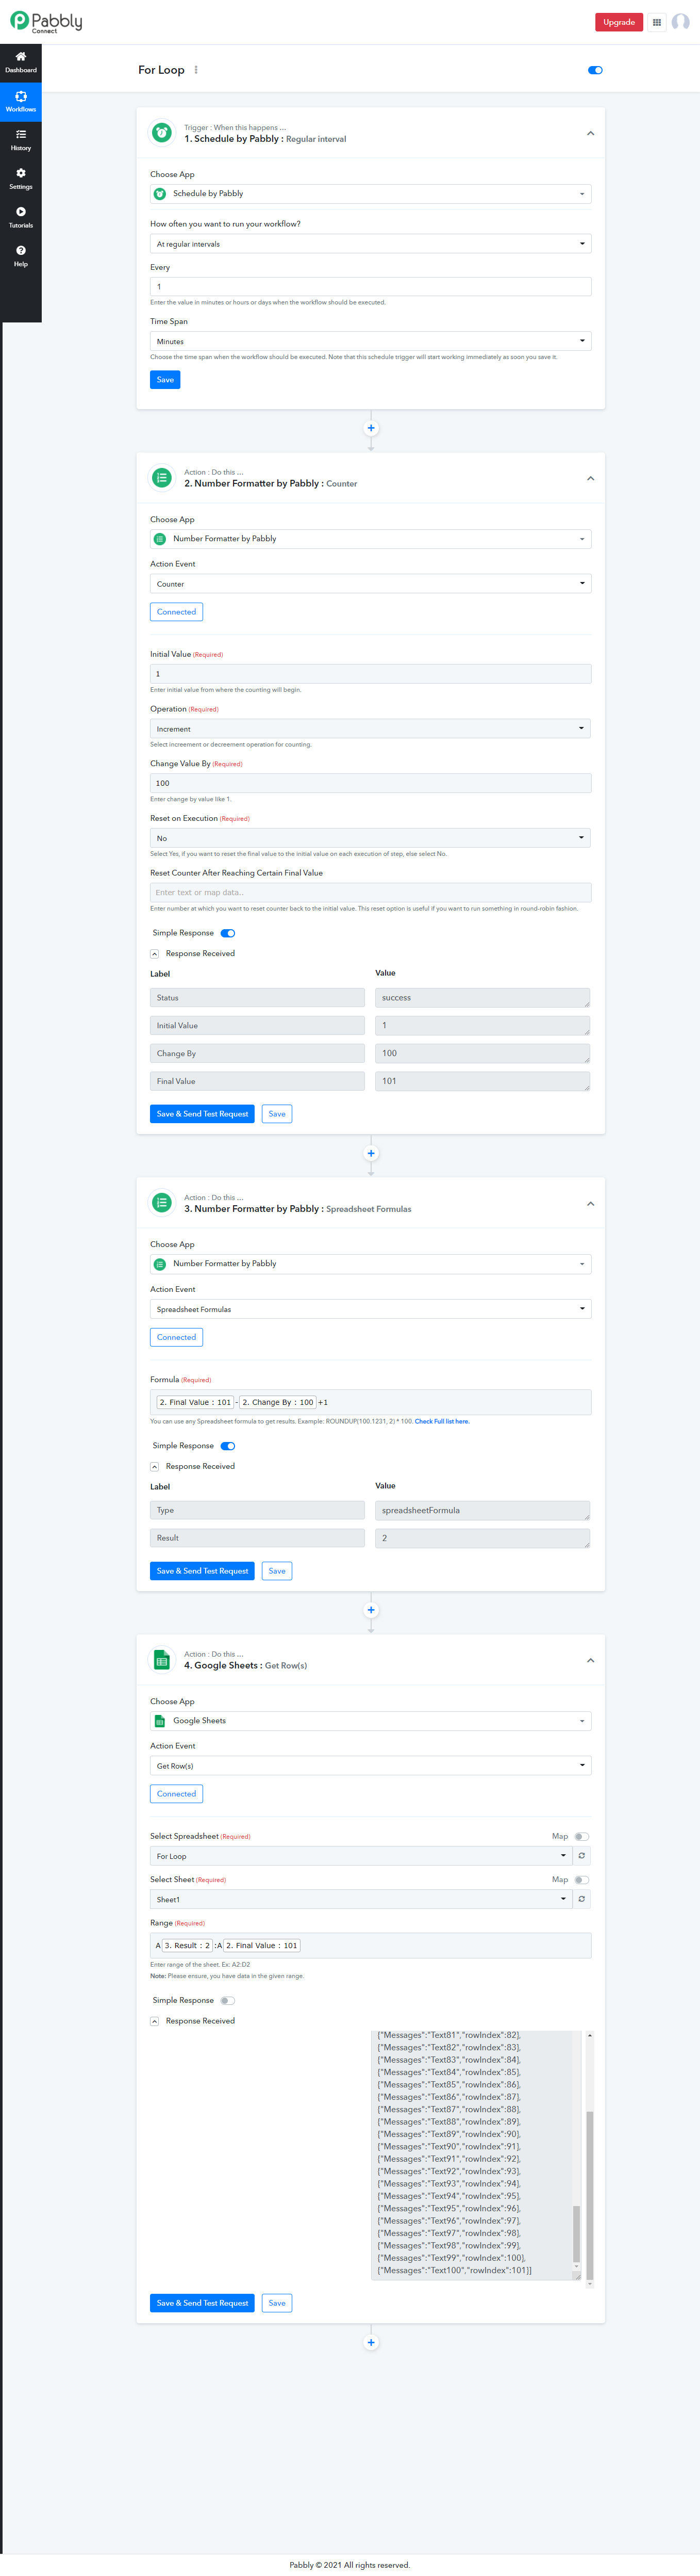Open the apps grid icon
The image size is (700, 2576).
[657, 22]
